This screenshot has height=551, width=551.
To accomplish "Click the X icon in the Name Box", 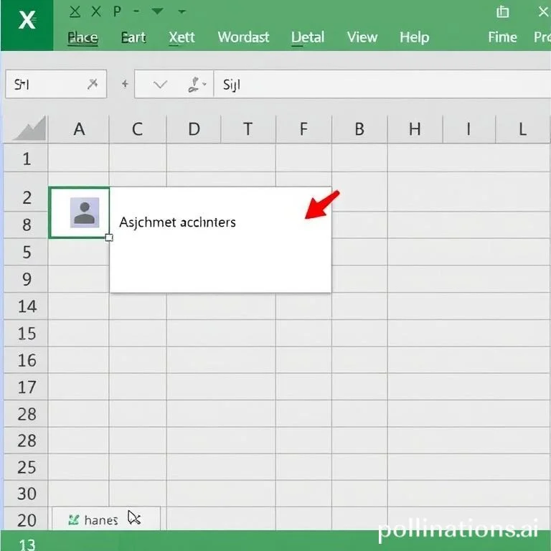I will point(93,85).
